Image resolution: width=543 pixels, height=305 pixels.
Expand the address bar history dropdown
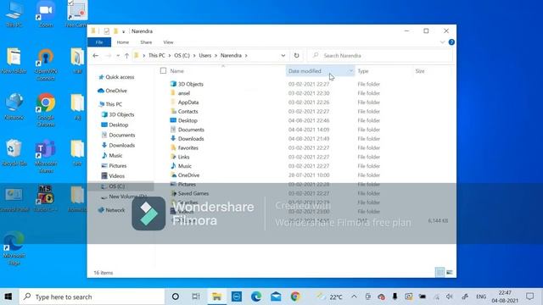click(283, 55)
